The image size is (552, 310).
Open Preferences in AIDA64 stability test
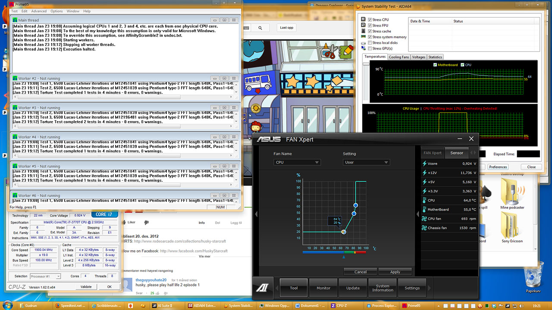(498, 167)
